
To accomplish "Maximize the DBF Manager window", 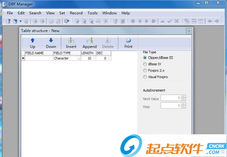I will point(207,3).
